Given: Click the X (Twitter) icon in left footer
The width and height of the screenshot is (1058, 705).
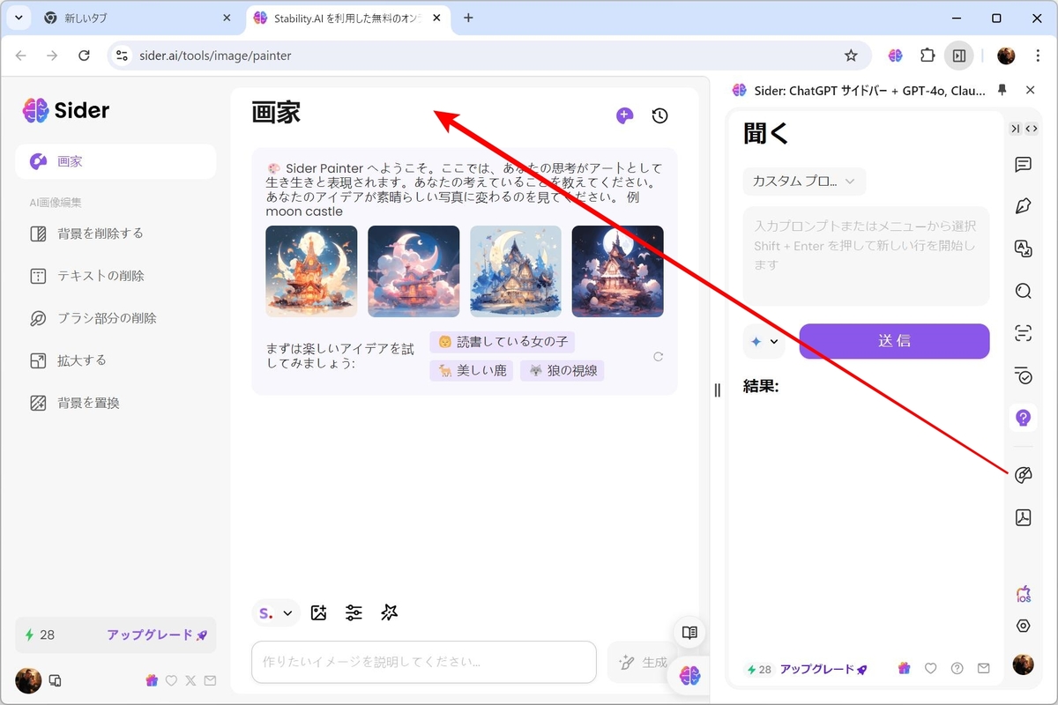Looking at the screenshot, I should coord(191,680).
